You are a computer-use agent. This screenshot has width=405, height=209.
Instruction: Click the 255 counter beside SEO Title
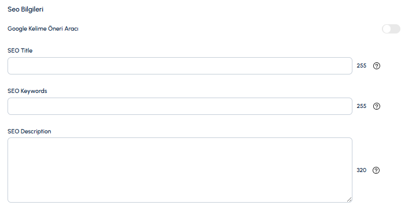(361, 66)
